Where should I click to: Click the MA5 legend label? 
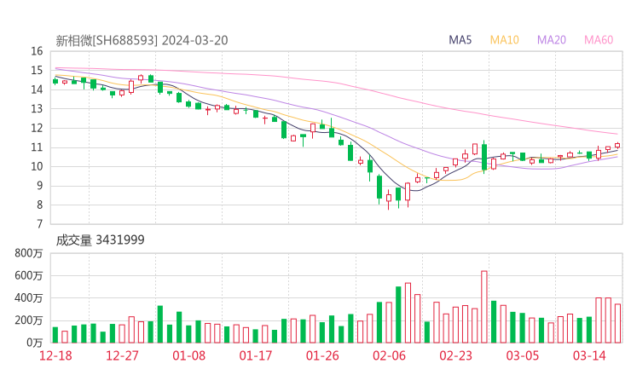pos(460,40)
